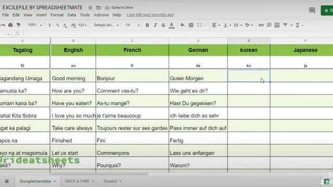The width and height of the screenshot is (333, 187).
Task: Open the Edit menu
Action: (x=16, y=15)
